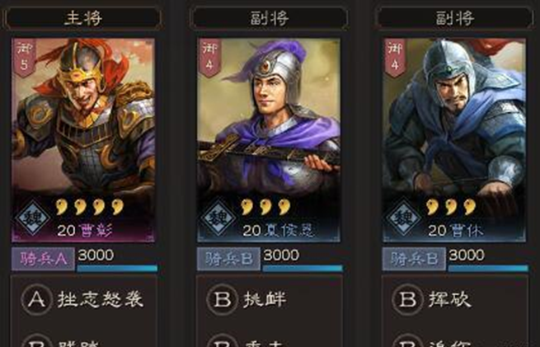The height and width of the screenshot is (347, 540).
Task: Click the 魏 faction emblem on 曹休's card
Action: click(404, 218)
